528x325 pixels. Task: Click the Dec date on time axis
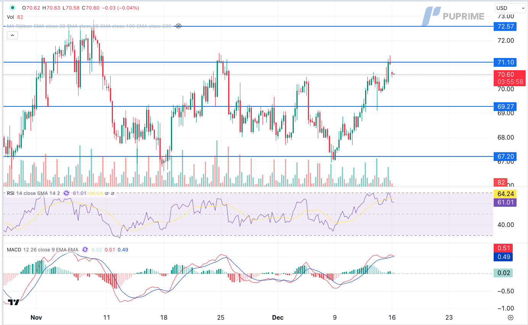277,317
